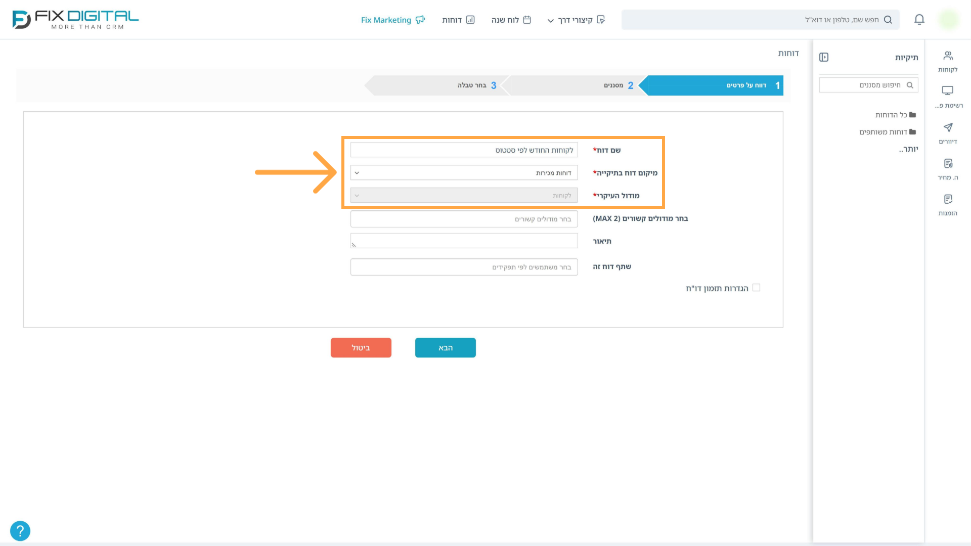Click the תיאור description text area

464,241
